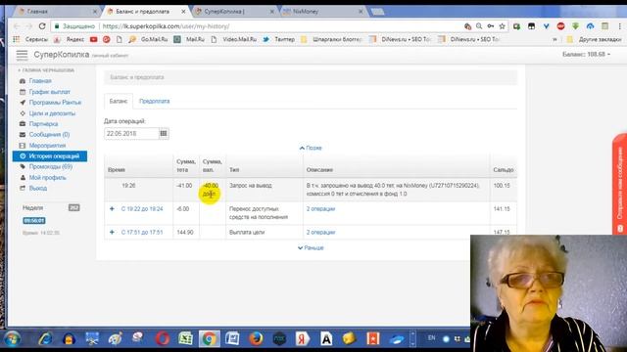
Task: Open the Сервисы apps bookmark
Action: 30,39
